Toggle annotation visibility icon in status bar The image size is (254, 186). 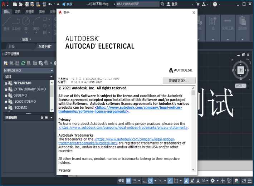(x=186, y=181)
